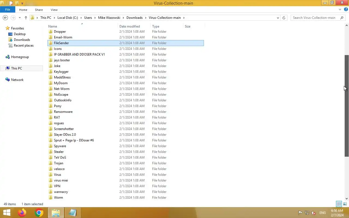Click the Forward navigation arrow
Screen dimensions: 349x218
(x=13, y=18)
